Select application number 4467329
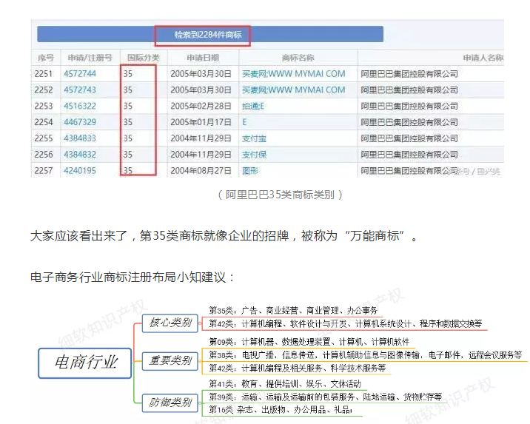This screenshot has width=530, height=424. pos(79,122)
